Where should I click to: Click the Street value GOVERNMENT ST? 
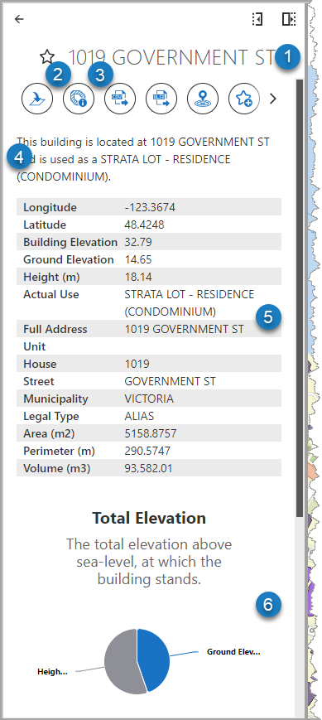(170, 382)
